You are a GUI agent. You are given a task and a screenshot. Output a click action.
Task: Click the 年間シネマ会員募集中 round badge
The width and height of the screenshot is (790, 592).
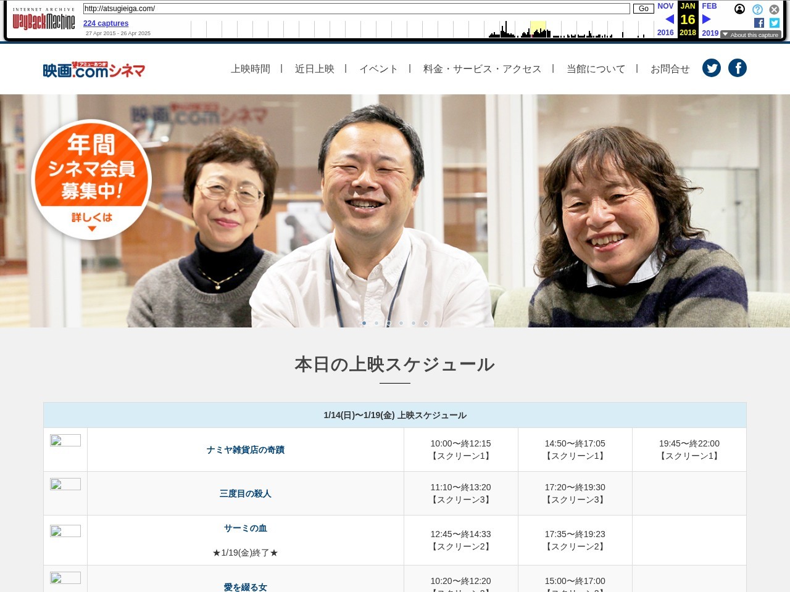(x=91, y=179)
